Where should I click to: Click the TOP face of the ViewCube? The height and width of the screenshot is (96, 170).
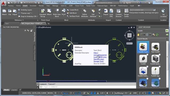pos(129,35)
